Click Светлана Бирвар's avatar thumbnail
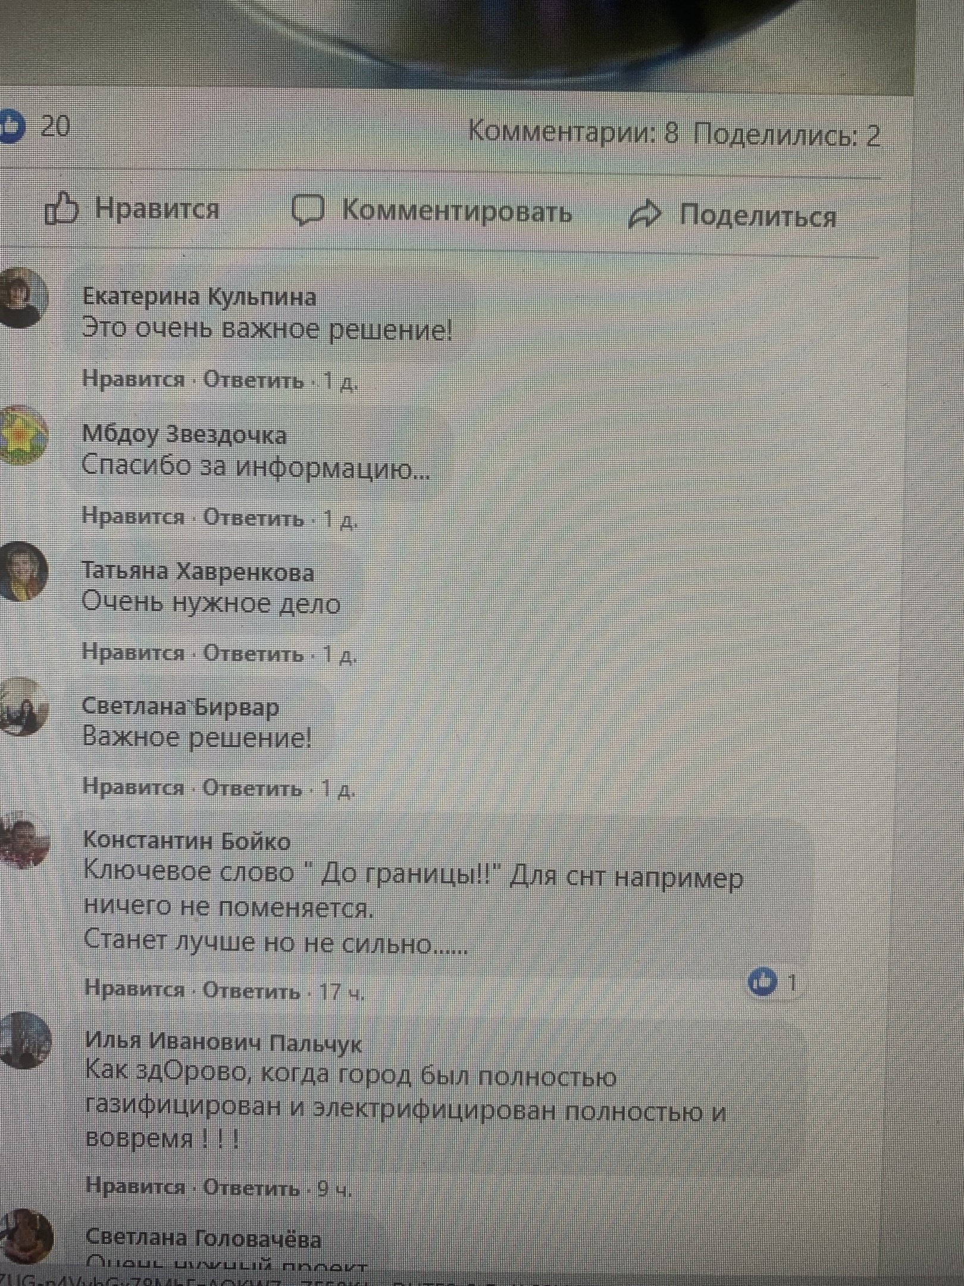Screen dimensions: 964x1286 23,708
